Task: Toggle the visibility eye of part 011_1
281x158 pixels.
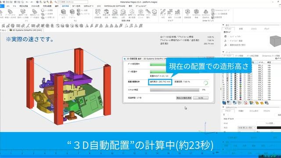Action: coord(231,84)
